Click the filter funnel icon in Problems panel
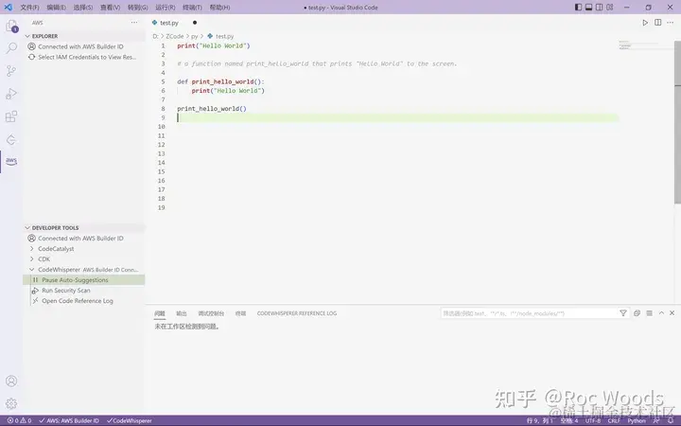 (623, 313)
